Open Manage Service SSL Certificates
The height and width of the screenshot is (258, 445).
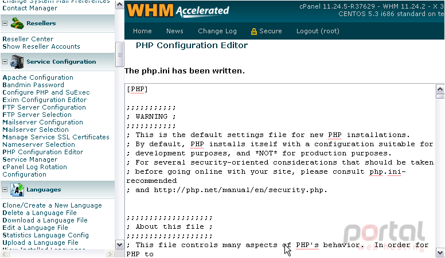(56, 137)
